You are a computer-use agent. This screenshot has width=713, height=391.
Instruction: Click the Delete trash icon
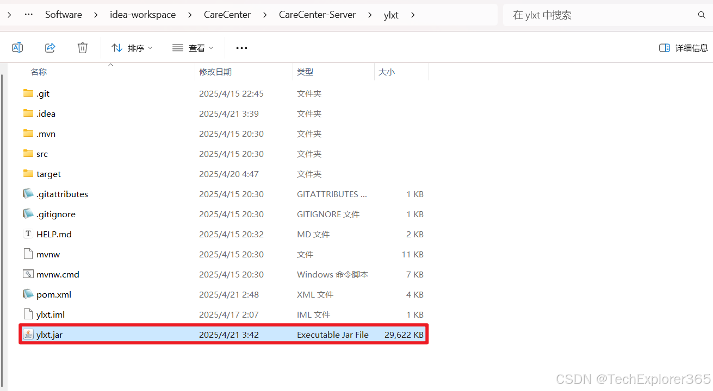[x=83, y=48]
